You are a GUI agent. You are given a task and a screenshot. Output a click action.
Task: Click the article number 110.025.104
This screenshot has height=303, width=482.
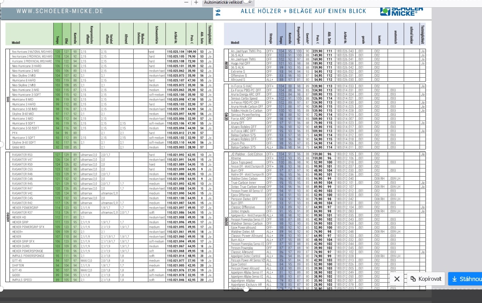point(176,52)
